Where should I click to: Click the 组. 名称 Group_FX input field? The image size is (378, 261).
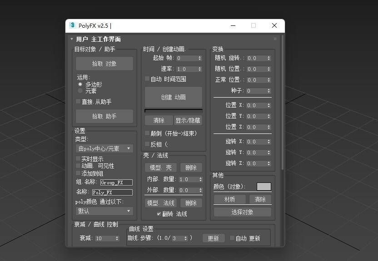tap(116, 182)
